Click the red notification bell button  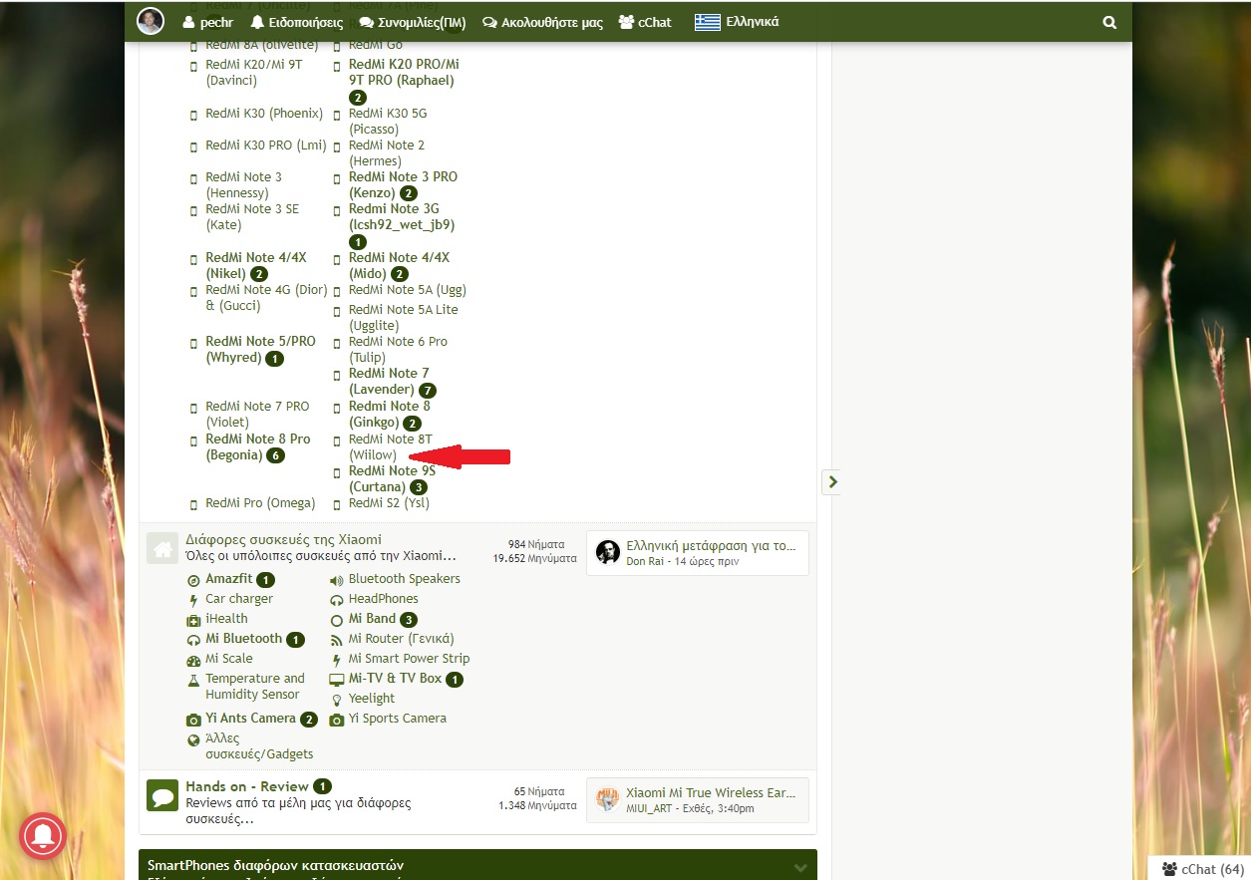[x=43, y=836]
